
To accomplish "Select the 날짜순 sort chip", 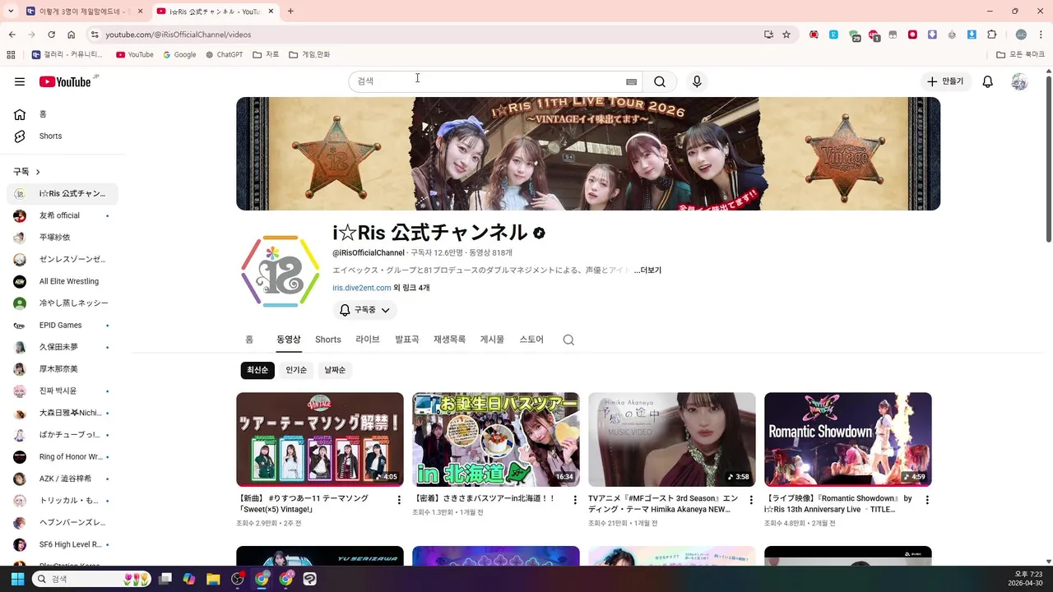I will [x=335, y=370].
